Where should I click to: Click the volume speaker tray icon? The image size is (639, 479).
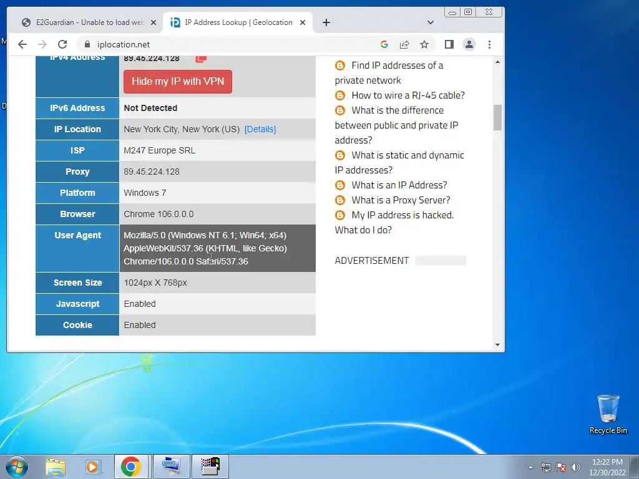coord(575,467)
